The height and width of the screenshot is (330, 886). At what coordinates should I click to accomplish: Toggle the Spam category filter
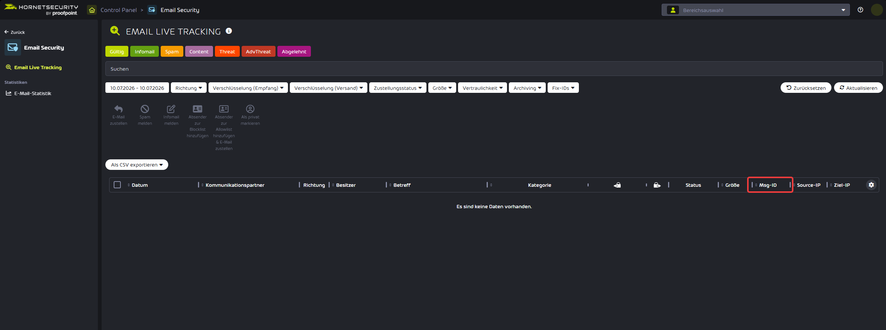pos(172,51)
